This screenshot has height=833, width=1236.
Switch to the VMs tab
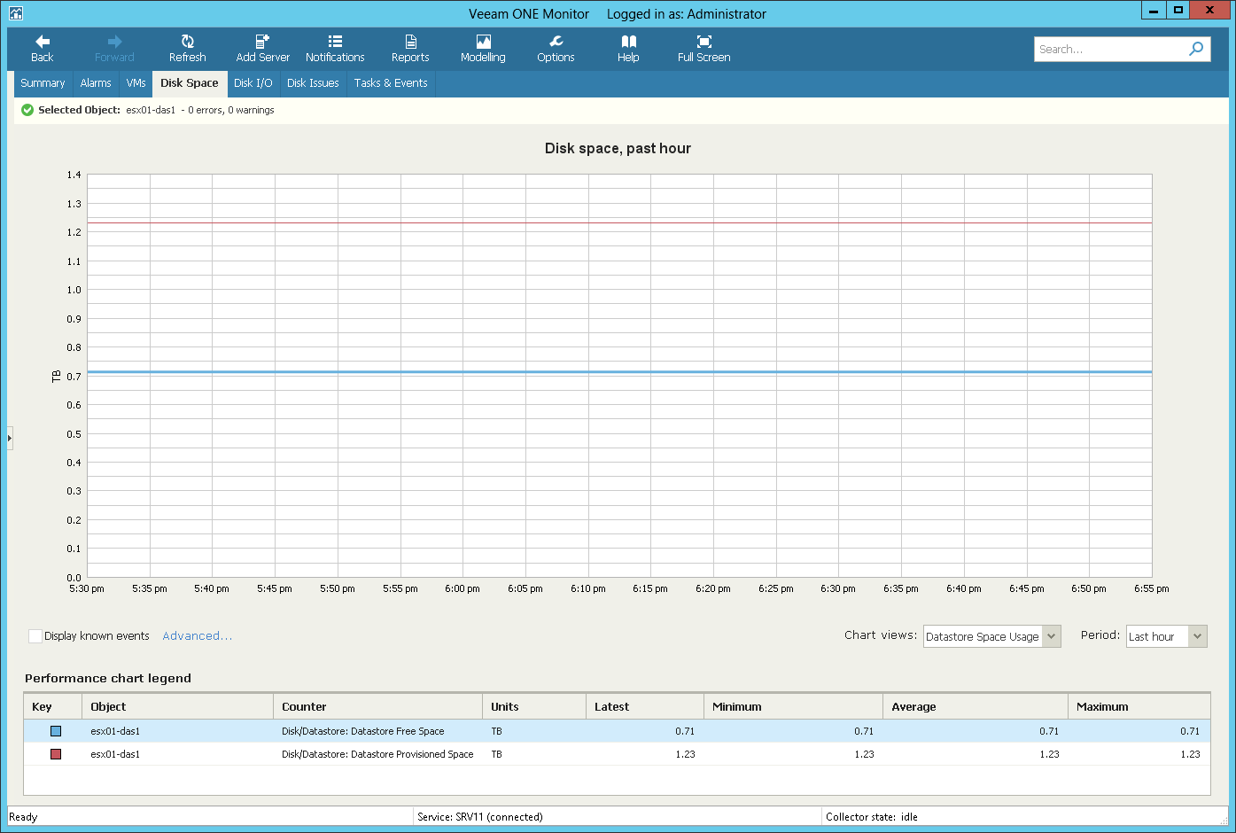tap(136, 83)
